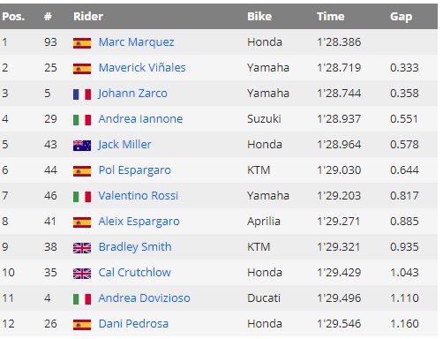The width and height of the screenshot is (443, 339).
Task: Follow the Aleix Espargaro link
Action: 139,222
